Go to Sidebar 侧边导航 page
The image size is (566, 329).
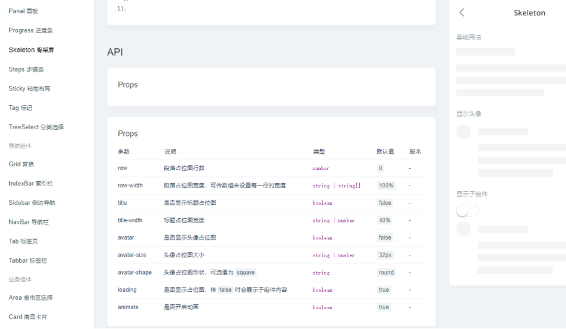pyautogui.click(x=32, y=202)
